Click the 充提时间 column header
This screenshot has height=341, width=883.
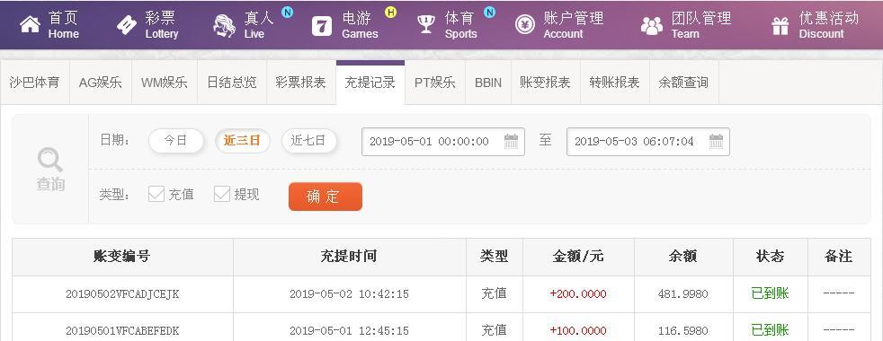[349, 257]
